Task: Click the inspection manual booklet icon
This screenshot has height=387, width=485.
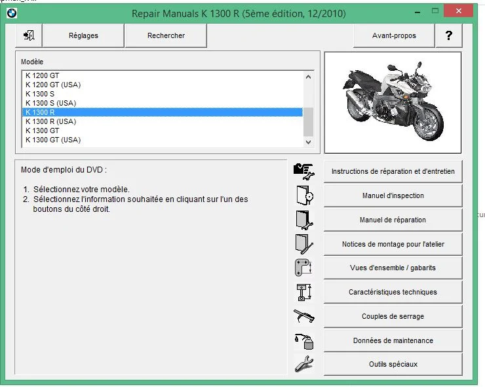Action: point(304,195)
